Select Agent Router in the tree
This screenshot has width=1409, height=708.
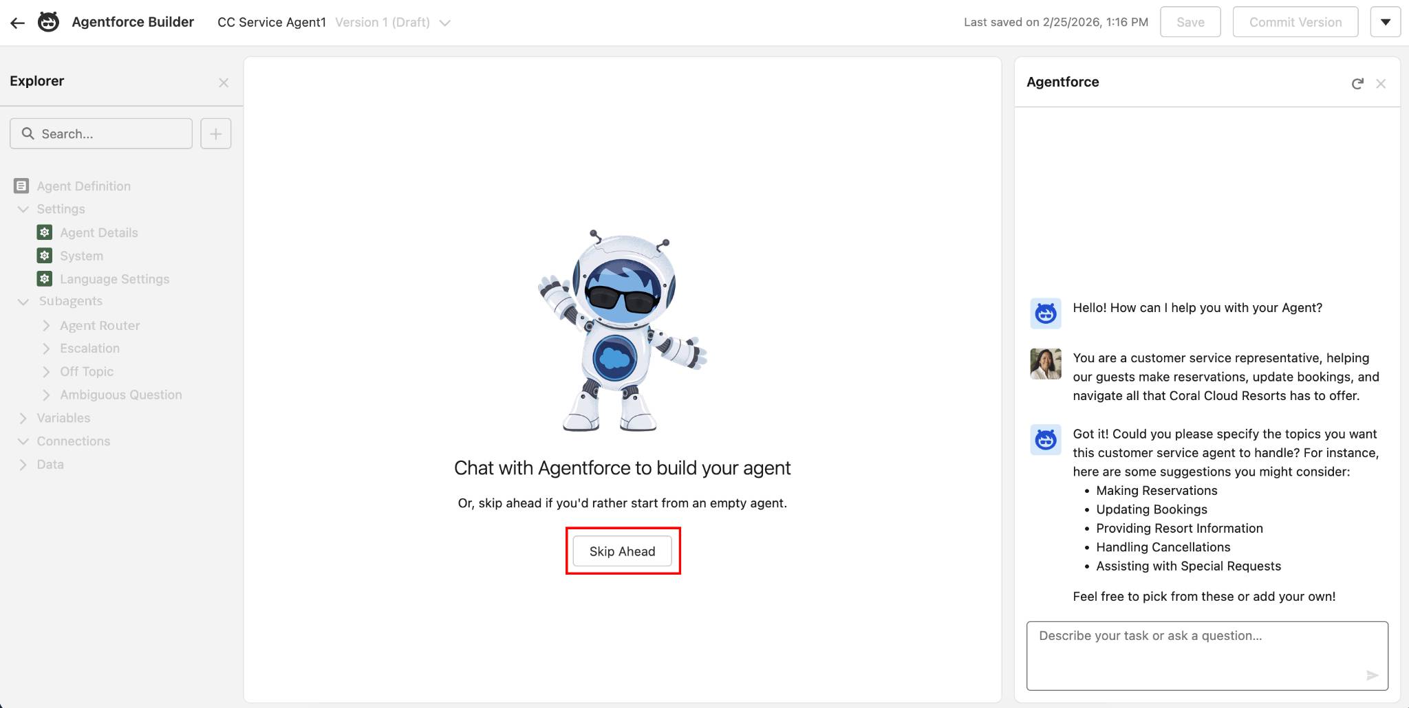(100, 326)
